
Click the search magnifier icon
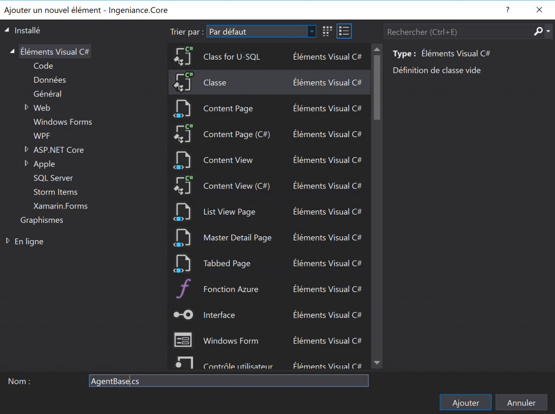click(x=538, y=31)
